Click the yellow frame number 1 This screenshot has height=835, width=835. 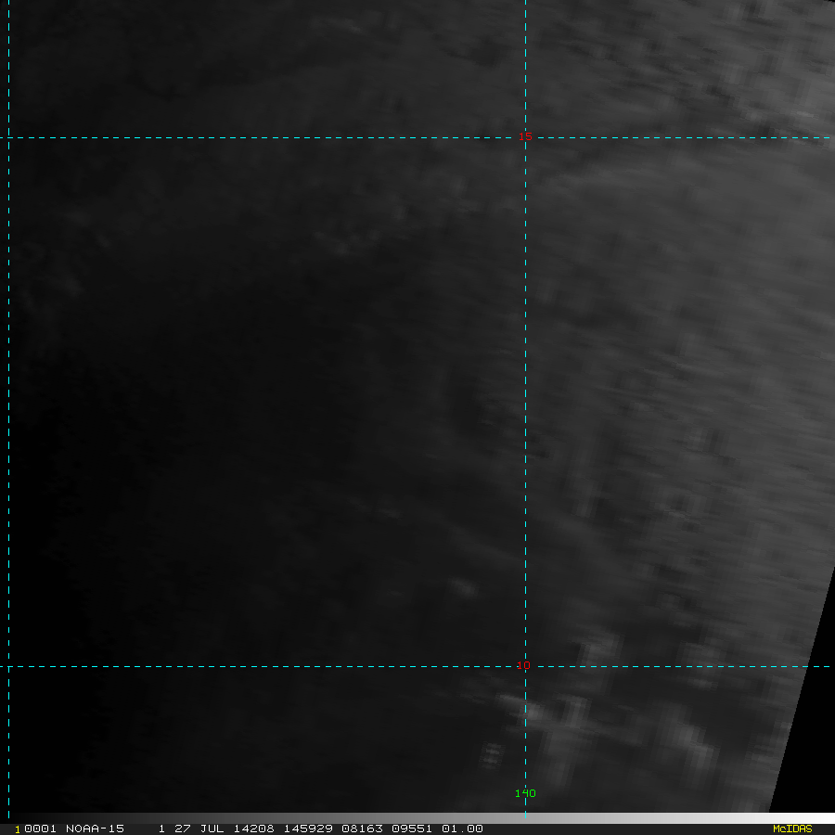click(18, 829)
